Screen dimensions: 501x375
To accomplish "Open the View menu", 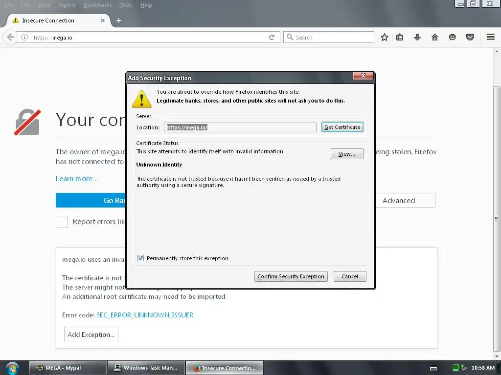I will tap(44, 5).
